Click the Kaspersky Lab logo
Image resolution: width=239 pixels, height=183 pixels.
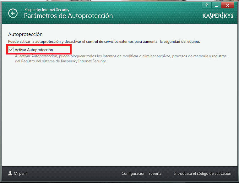pyautogui.click(x=218, y=16)
